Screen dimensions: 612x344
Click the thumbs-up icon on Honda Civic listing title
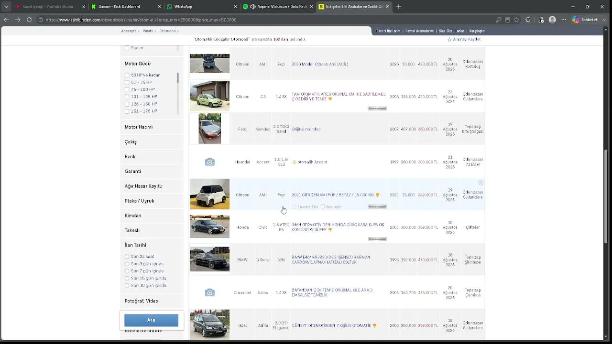[330, 230]
